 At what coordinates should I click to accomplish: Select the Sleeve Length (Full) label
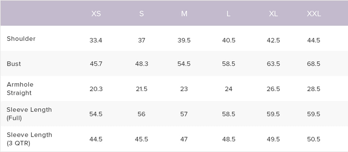(29, 114)
